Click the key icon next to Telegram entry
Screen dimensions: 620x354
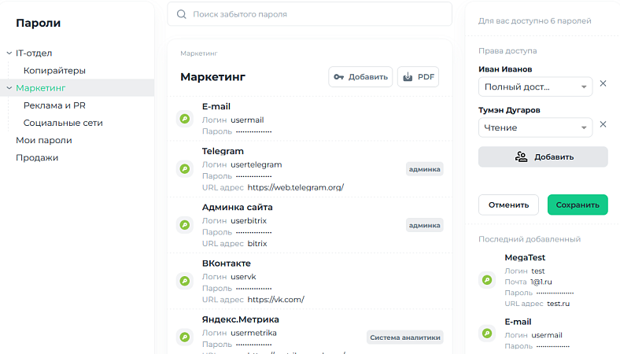185,169
